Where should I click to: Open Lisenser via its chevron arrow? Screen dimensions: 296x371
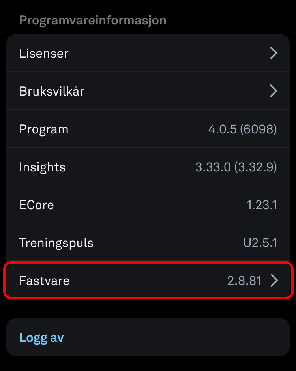pos(273,53)
